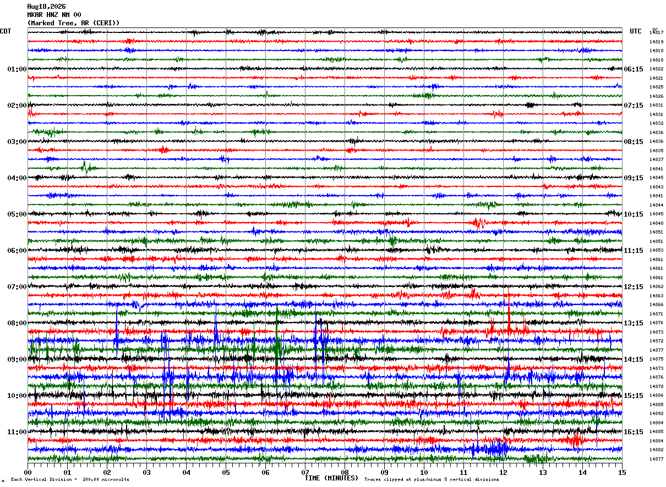The image size is (666, 487).
Task: Pick minute tick 09 on the time axis
Action: [x=384, y=472]
